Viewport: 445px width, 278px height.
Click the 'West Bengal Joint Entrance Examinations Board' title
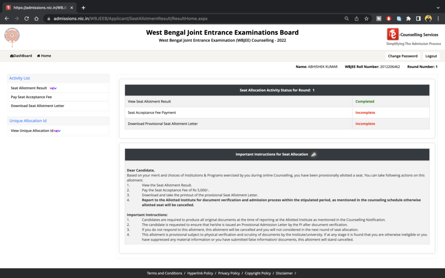click(222, 32)
